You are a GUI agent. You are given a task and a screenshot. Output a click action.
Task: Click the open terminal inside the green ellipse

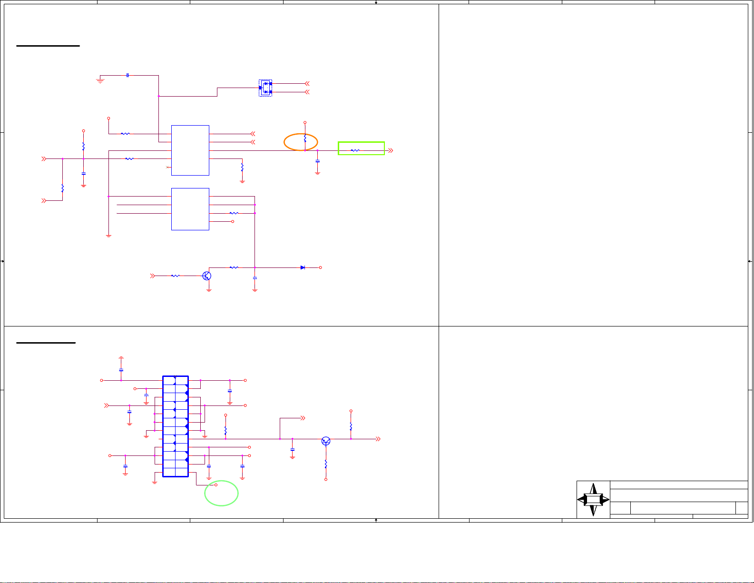pyautogui.click(x=216, y=485)
